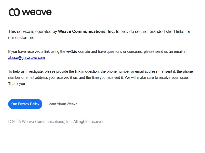
Task: Open the abuse@getweave.com email link
Action: (27, 58)
